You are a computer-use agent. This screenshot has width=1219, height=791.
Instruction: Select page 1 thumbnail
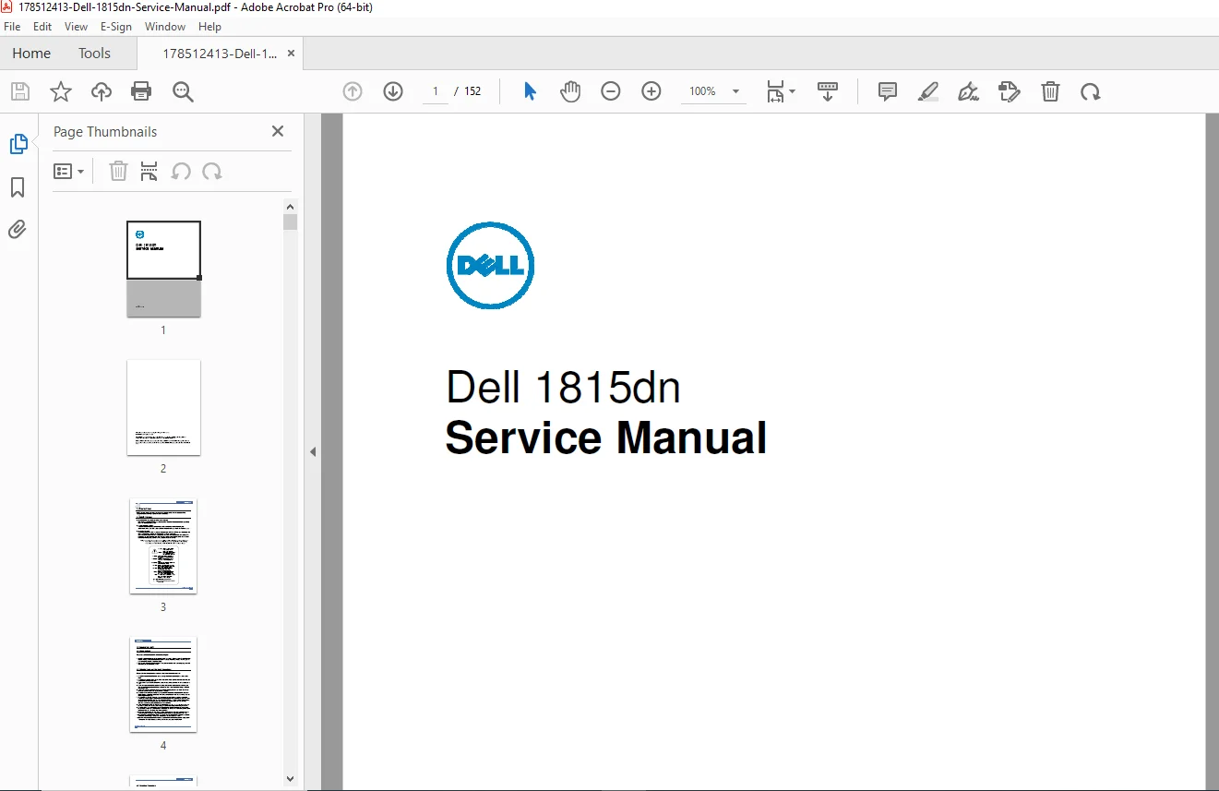[x=163, y=269]
